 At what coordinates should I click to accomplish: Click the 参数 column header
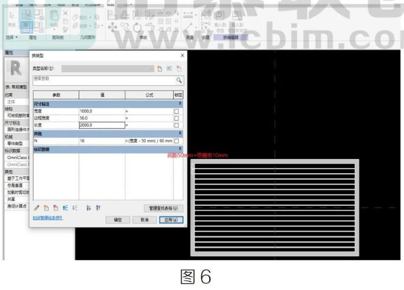pyautogui.click(x=56, y=95)
